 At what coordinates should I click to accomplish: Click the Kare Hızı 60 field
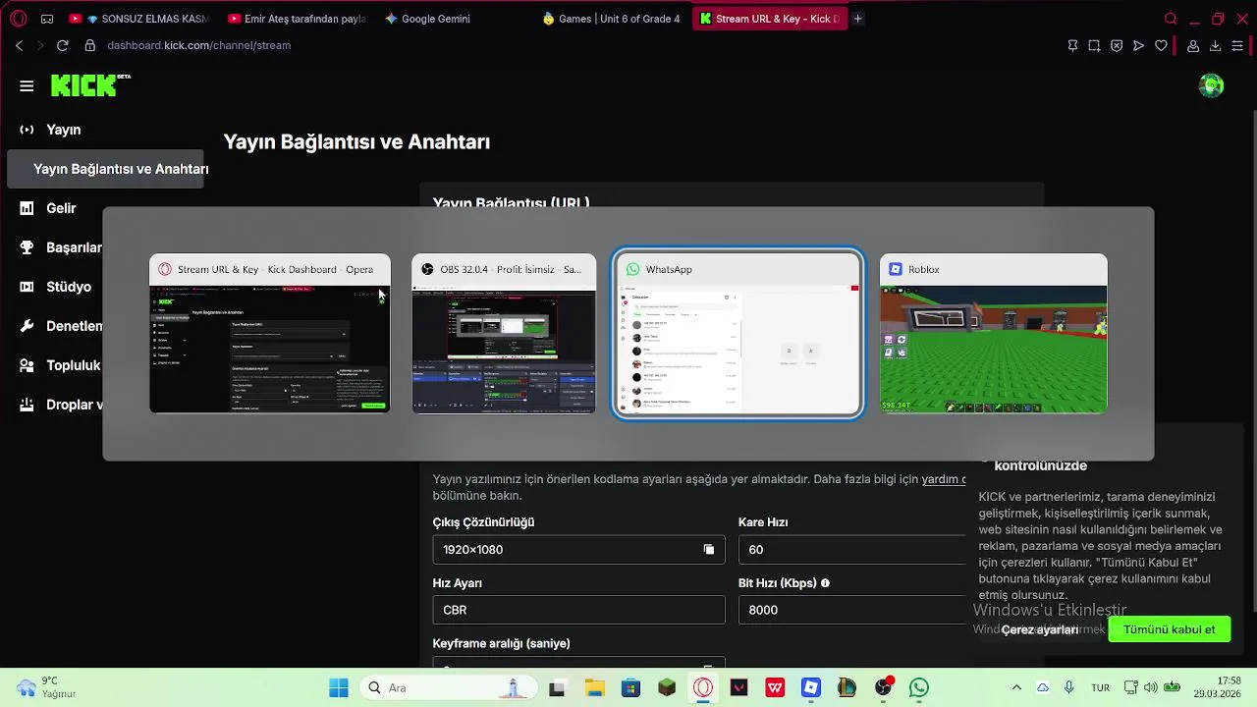coord(852,550)
